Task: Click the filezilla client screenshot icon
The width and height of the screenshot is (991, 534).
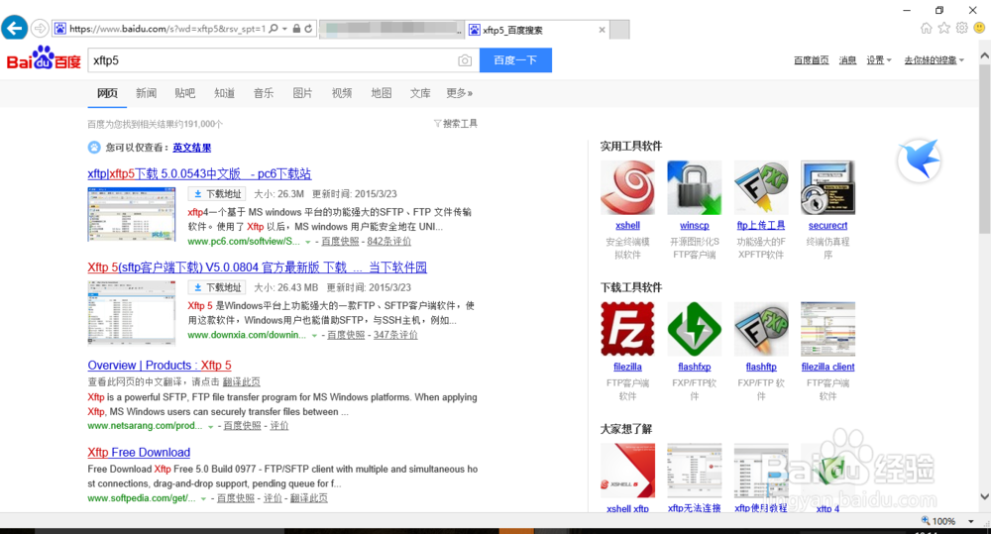Action: (x=827, y=329)
